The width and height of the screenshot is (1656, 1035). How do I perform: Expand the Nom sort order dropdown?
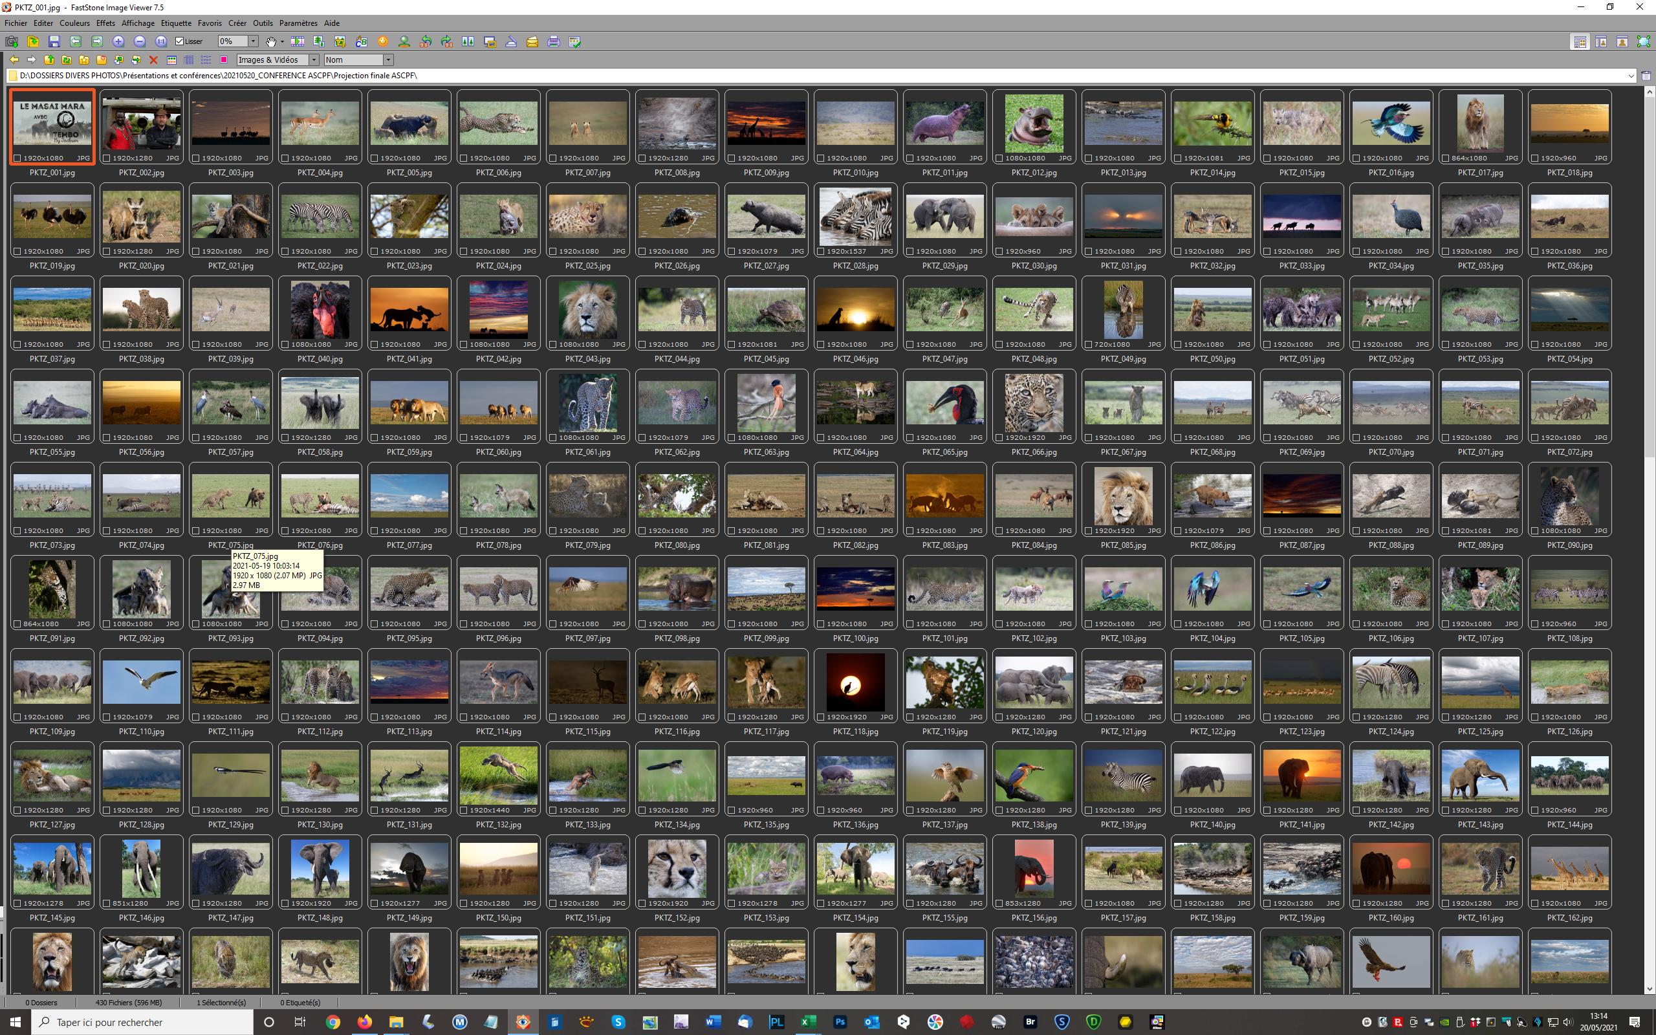coord(389,60)
